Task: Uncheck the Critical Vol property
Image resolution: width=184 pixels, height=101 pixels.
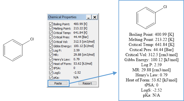Action: click(51, 42)
